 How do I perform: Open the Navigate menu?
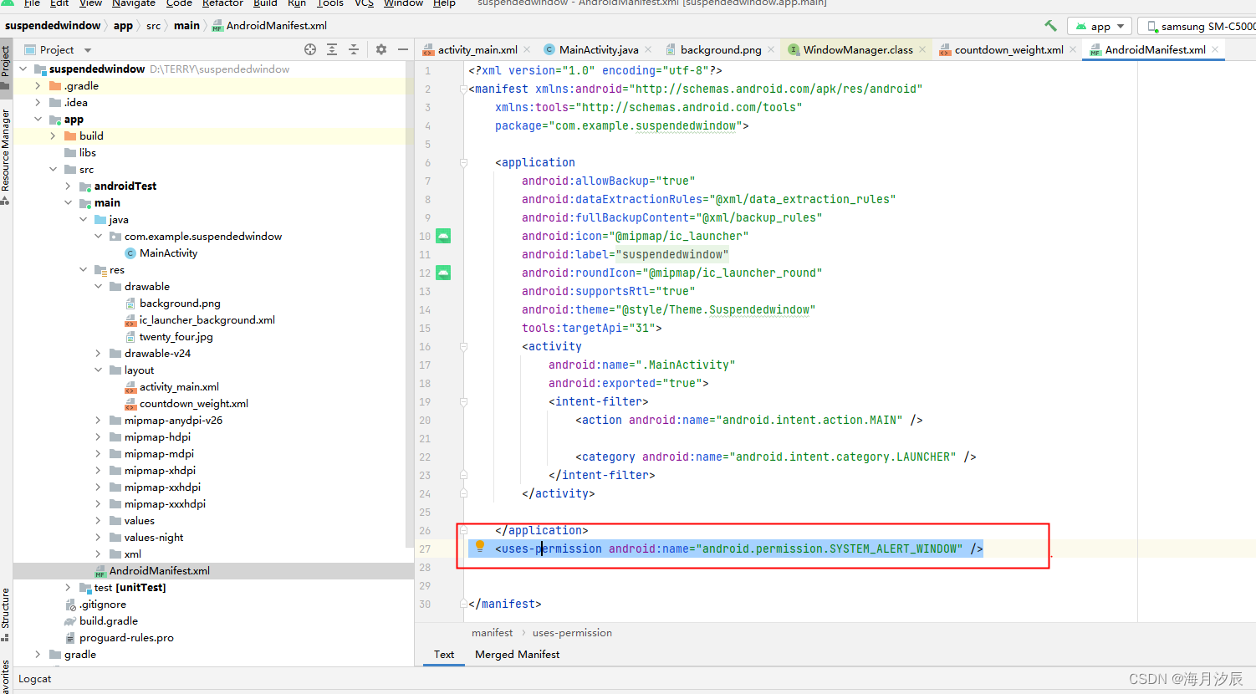click(134, 3)
